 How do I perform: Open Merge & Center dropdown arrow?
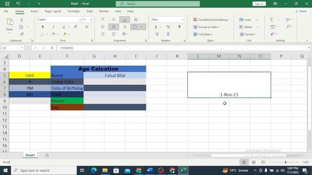(x=142, y=27)
